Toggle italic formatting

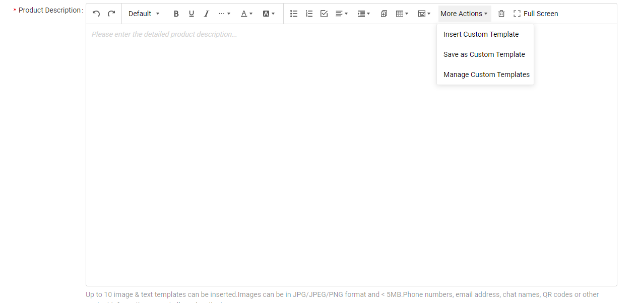point(206,14)
